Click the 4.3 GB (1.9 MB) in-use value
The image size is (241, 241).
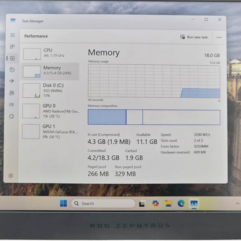pos(109,142)
